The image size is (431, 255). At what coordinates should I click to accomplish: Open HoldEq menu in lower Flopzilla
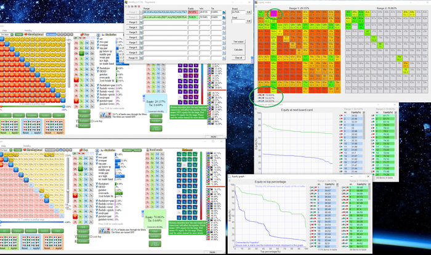point(27,146)
